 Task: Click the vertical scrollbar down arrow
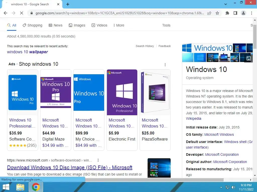(x=255, y=175)
